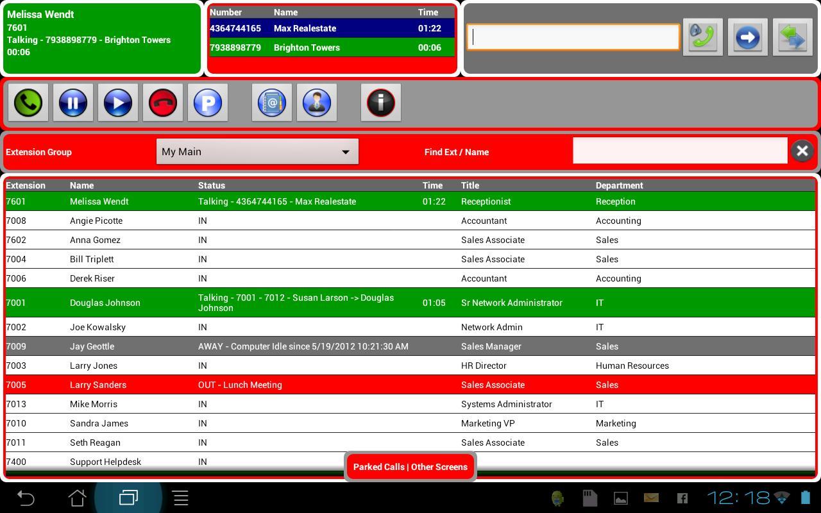The height and width of the screenshot is (513, 821).
Task: Resume the held call with the play icon
Action: pos(117,102)
